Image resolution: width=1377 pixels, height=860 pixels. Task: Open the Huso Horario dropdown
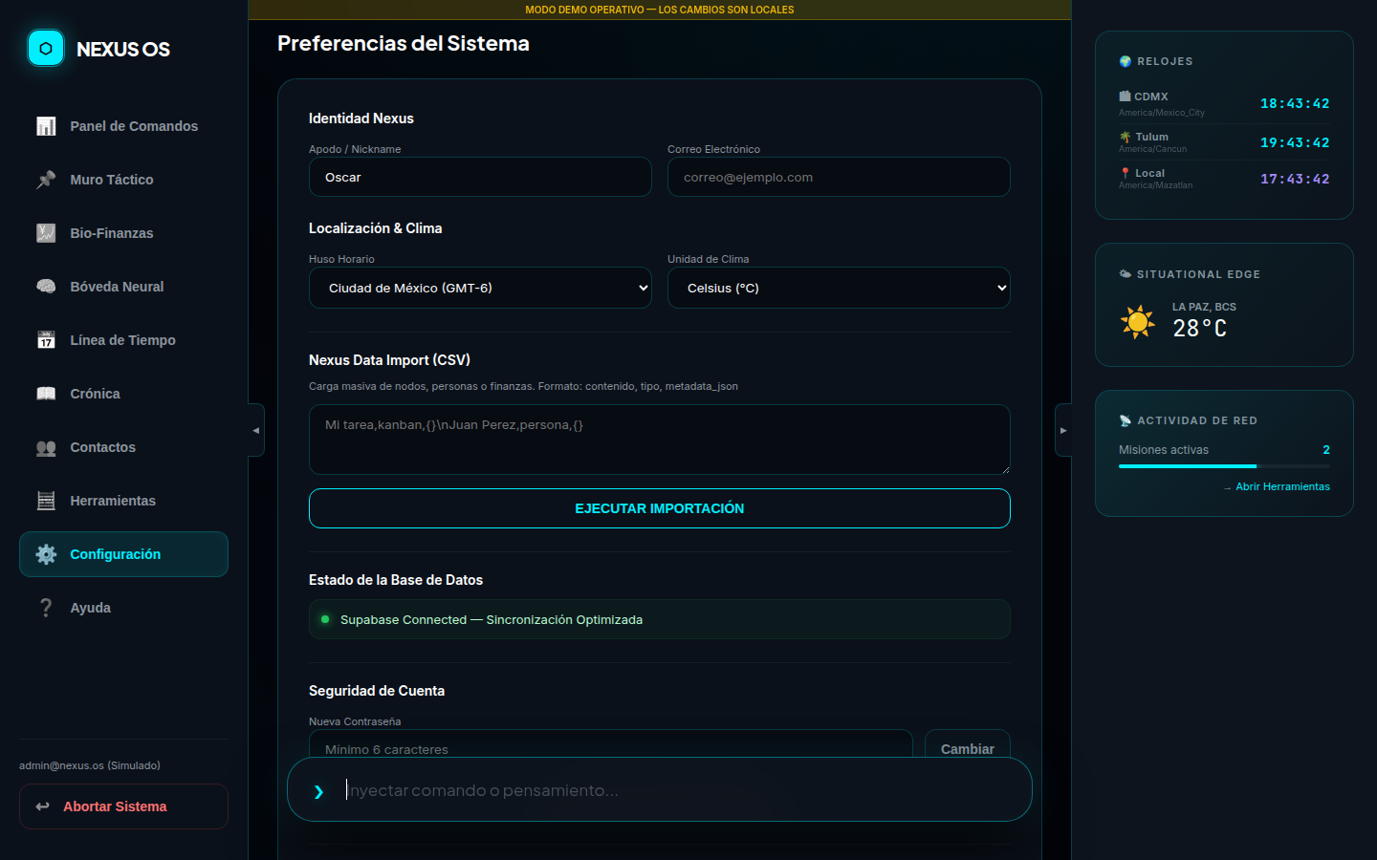point(480,288)
